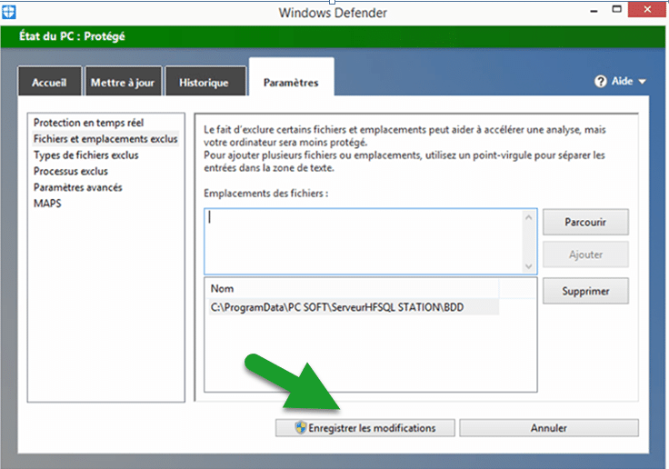
Task: Select the Paramètres tab
Action: pyautogui.click(x=292, y=78)
